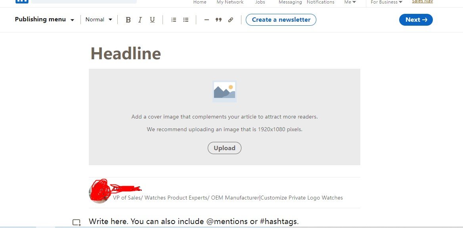
Task: Click the add media icon beside text
Action: 77,222
